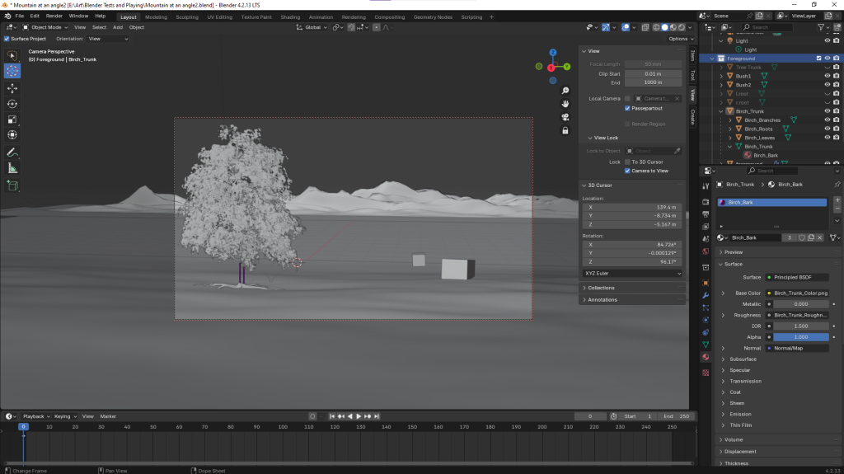The width and height of the screenshot is (844, 474).
Task: Toggle the Surface Project checkbox
Action: [x=7, y=39]
